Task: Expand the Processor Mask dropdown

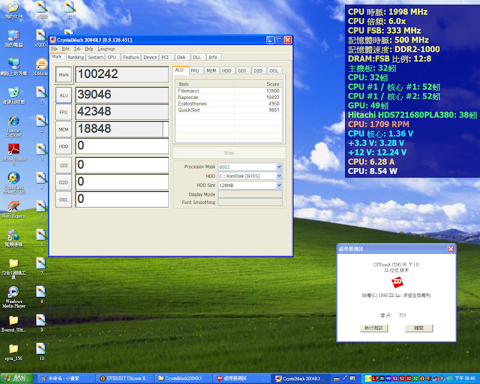Action: 279,167
